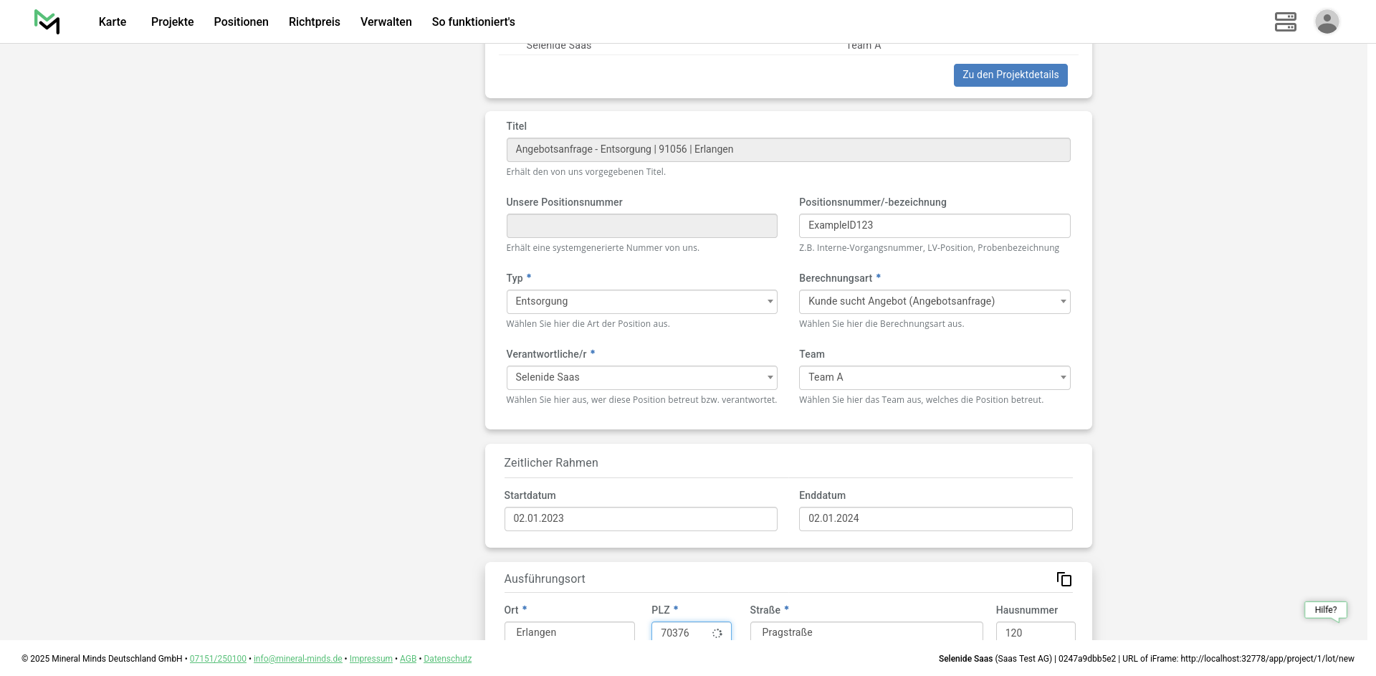Click into the Startdatum date field
Viewport: 1376px width, 676px height.
coord(640,519)
